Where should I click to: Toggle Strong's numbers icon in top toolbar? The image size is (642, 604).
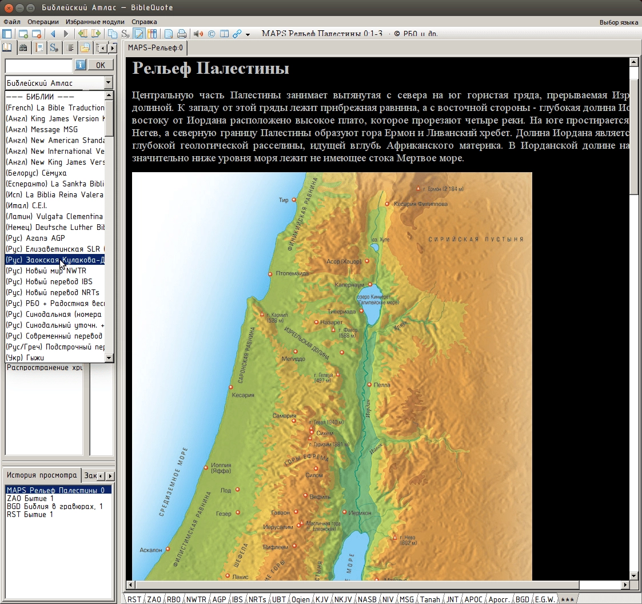125,34
